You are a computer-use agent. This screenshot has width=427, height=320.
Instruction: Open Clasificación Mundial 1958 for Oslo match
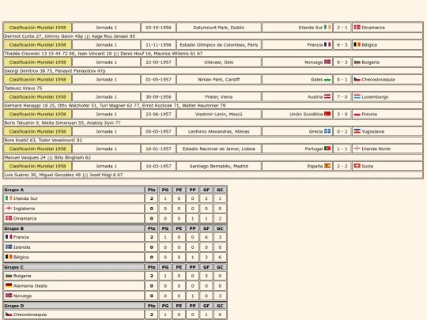38,62
